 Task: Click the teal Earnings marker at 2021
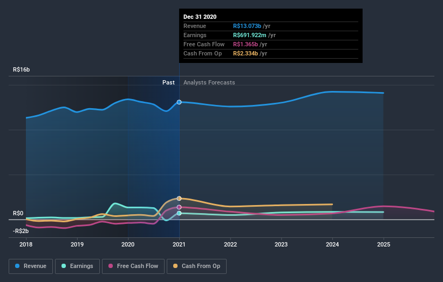tap(179, 213)
